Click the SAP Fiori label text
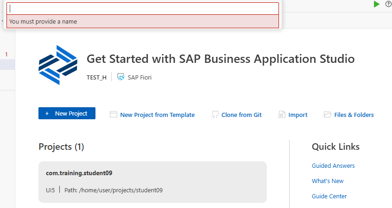 click(139, 78)
